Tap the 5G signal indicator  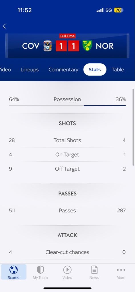point(108,10)
